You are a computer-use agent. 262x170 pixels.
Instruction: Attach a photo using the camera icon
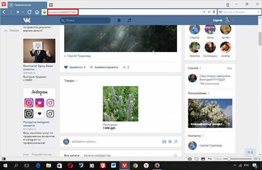point(164,142)
